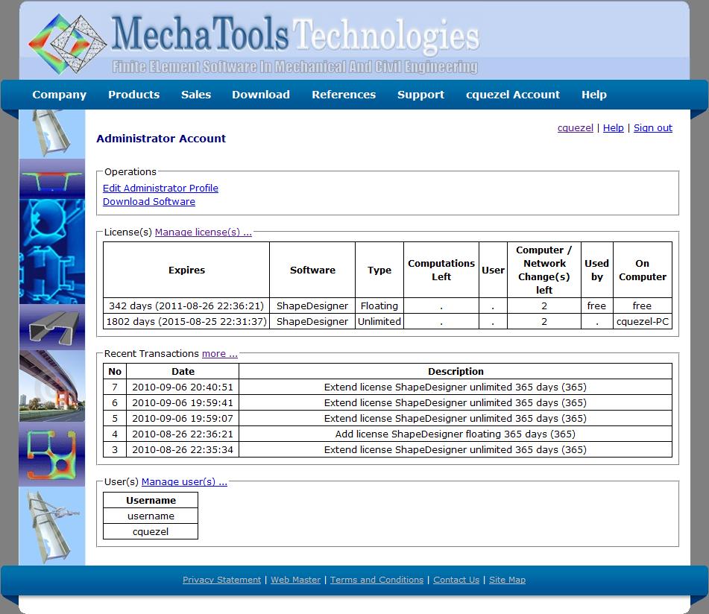Click description of transaction number 7
709x614 pixels.
(456, 387)
